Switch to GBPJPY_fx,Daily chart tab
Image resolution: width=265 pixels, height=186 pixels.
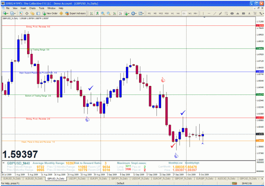coord(120,178)
